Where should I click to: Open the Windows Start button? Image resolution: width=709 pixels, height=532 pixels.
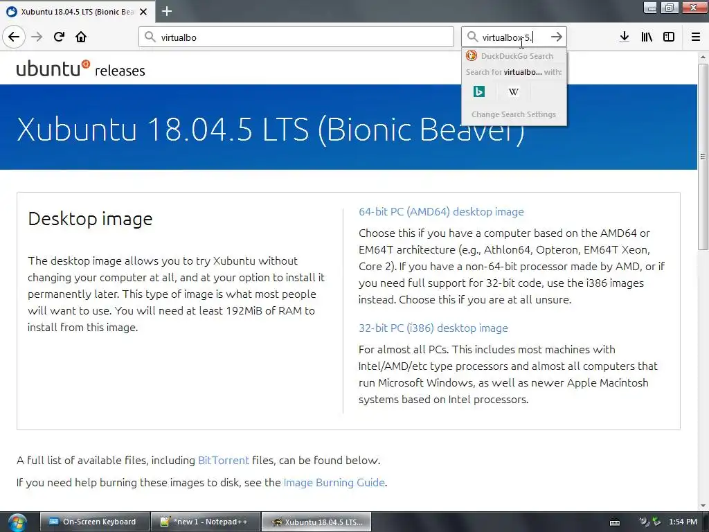[x=17, y=522]
